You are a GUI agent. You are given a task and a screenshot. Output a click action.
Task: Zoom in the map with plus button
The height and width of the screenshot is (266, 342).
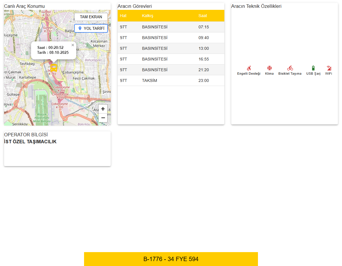click(103, 109)
